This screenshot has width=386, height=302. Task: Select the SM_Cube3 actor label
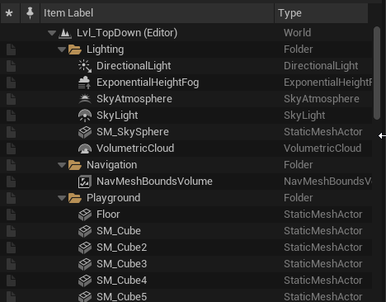click(x=121, y=264)
